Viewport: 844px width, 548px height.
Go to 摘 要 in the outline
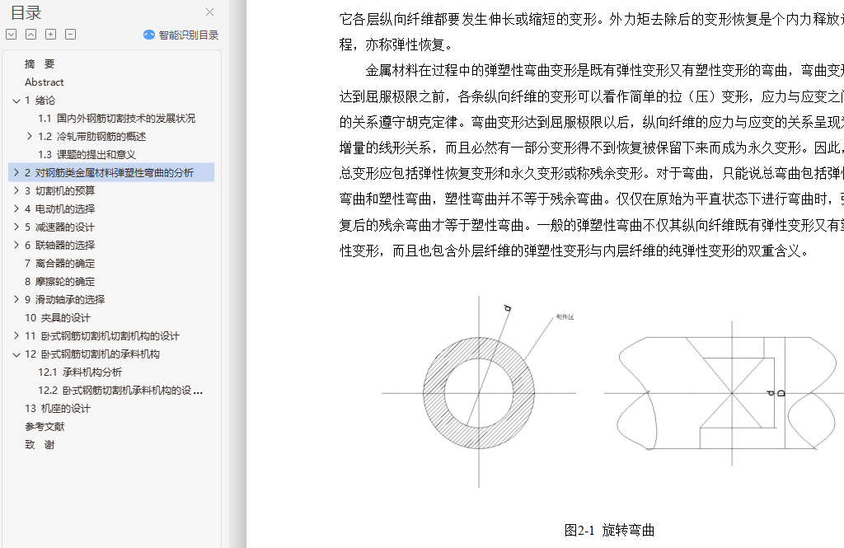coord(40,64)
